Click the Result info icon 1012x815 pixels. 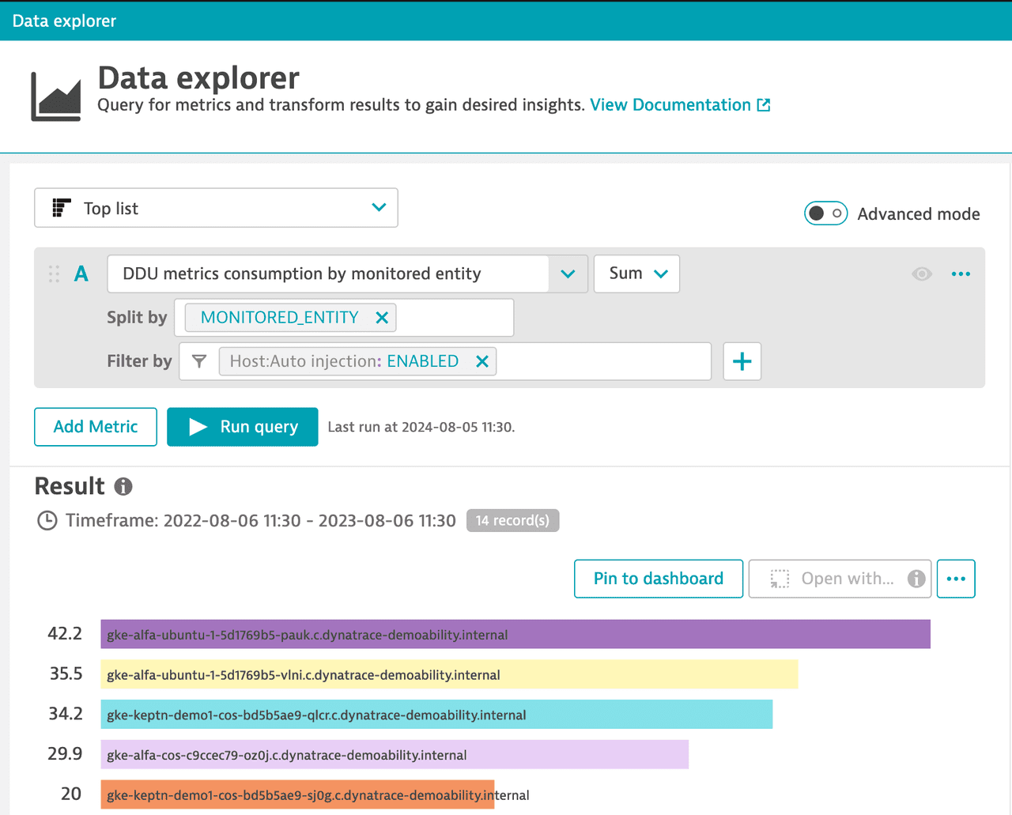[123, 486]
